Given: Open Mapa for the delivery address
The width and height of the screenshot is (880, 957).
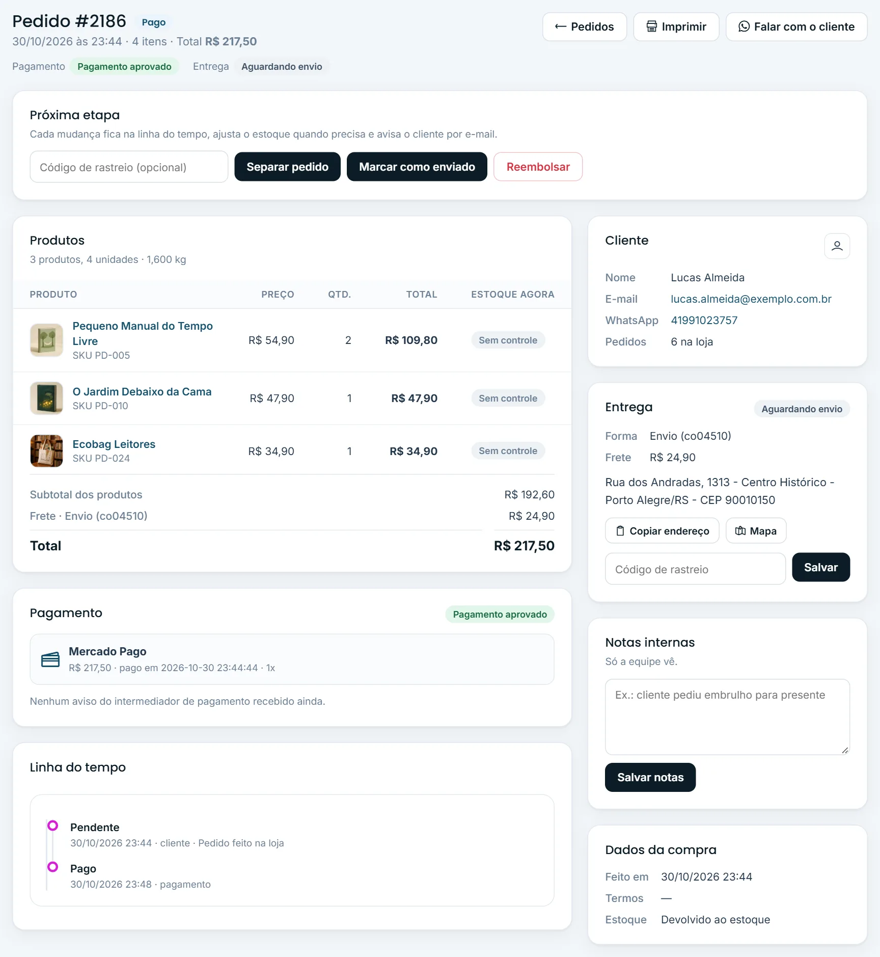Looking at the screenshot, I should (x=755, y=531).
